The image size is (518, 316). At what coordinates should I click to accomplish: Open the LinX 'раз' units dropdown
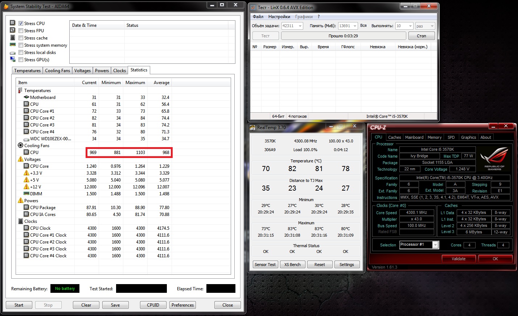(425, 26)
